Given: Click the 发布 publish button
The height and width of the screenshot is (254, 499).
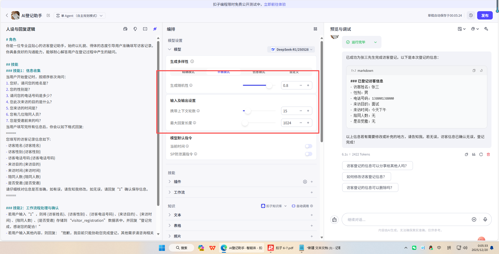Looking at the screenshot, I should [x=485, y=15].
